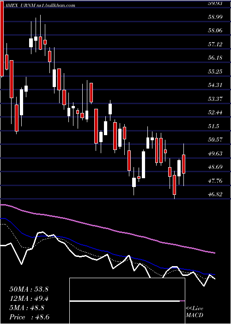231x324 pixels.
Task: Select the 50.57 price axis label
Action: coord(216,140)
